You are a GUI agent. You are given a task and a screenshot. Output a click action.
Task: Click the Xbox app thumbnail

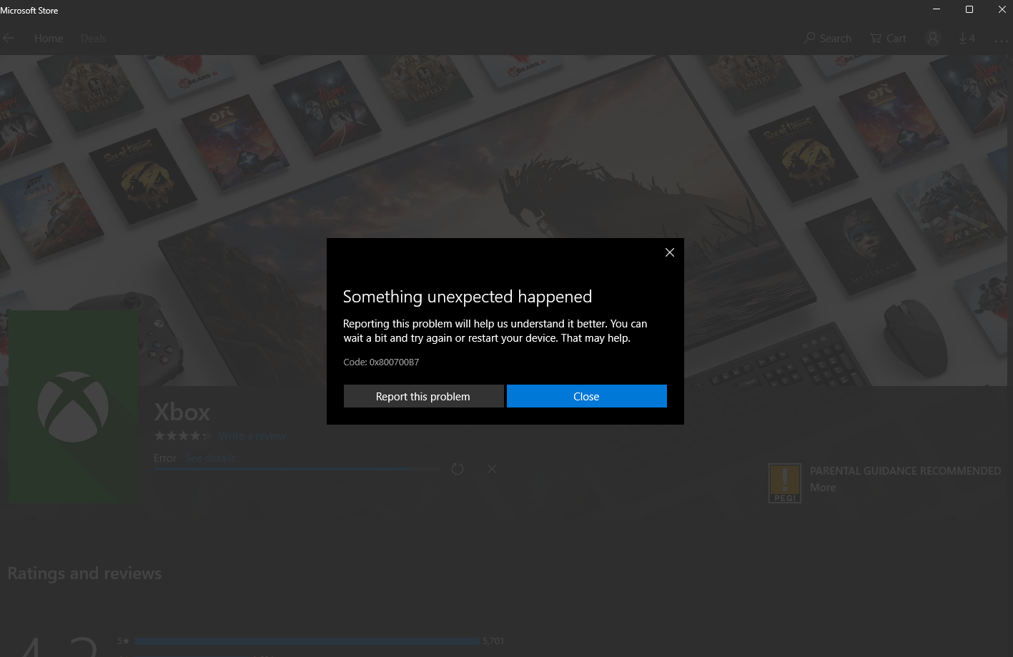[x=73, y=406]
